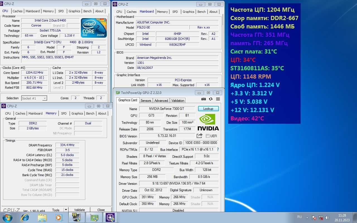Open Mainboard tab in the timings CPU-Z window

pyautogui.click(x=35, y=113)
